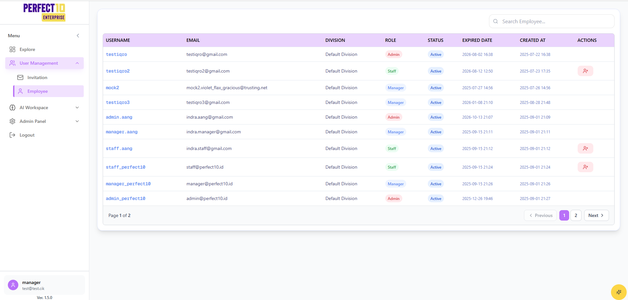
Task: Click the USERNAME column header
Action: coord(118,40)
